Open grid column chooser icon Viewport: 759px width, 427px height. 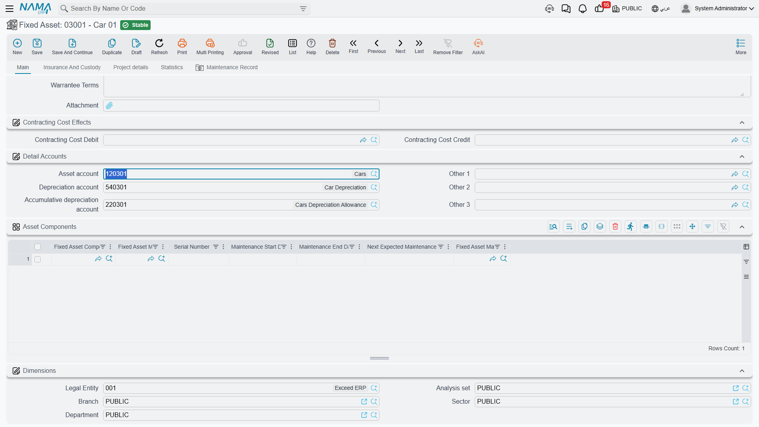point(746,247)
